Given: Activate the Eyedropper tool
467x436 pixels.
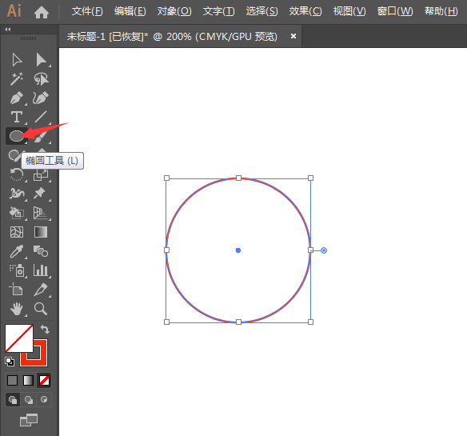Looking at the screenshot, I should coord(17,251).
